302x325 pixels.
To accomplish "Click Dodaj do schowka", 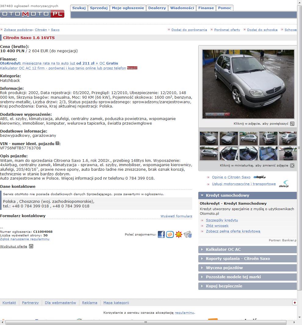I will pyautogui.click(x=262, y=30).
